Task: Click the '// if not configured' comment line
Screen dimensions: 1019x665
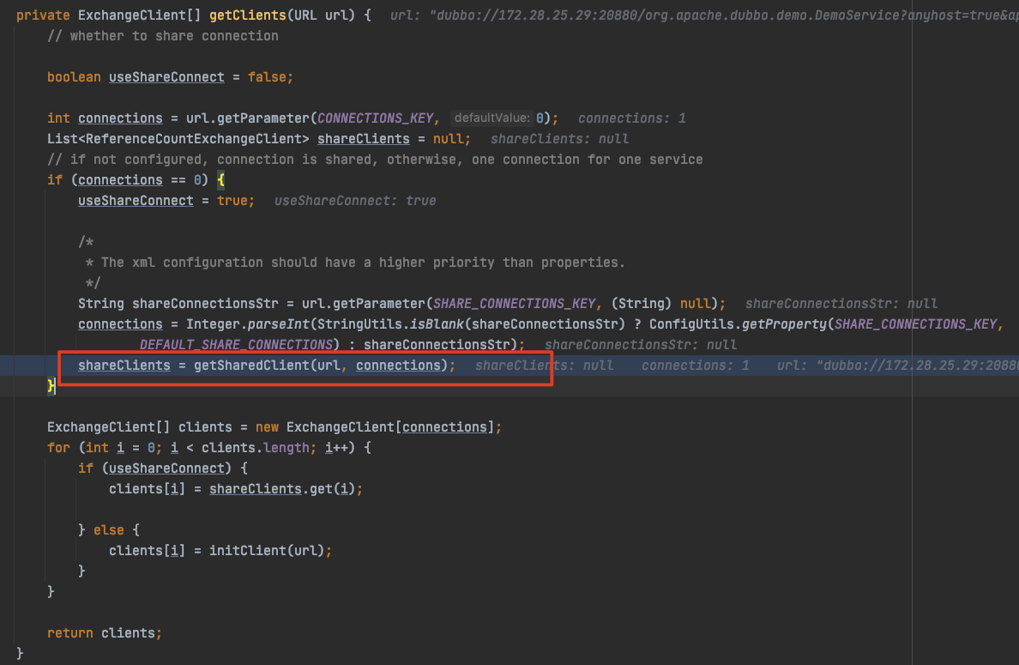Action: (x=375, y=160)
